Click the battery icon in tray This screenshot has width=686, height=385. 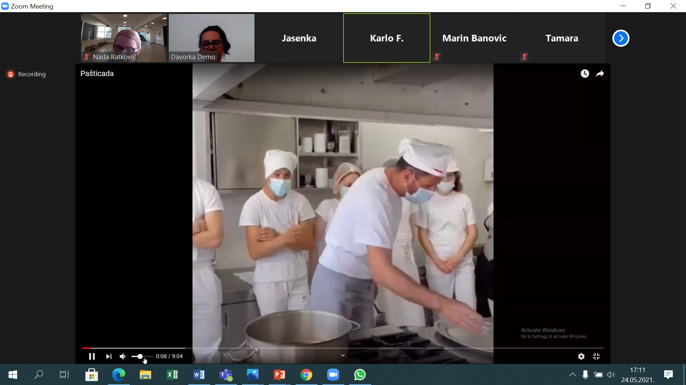[x=598, y=375]
